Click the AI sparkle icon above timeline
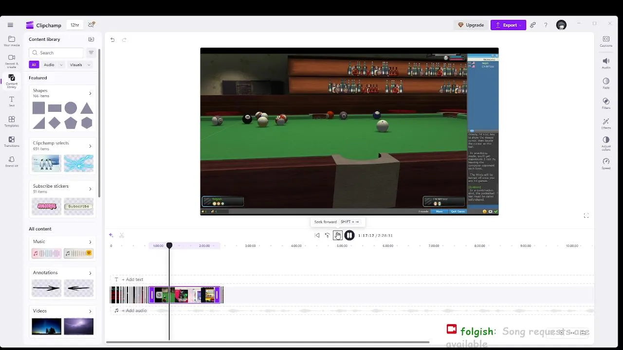The height and width of the screenshot is (350, 623). [x=111, y=235]
